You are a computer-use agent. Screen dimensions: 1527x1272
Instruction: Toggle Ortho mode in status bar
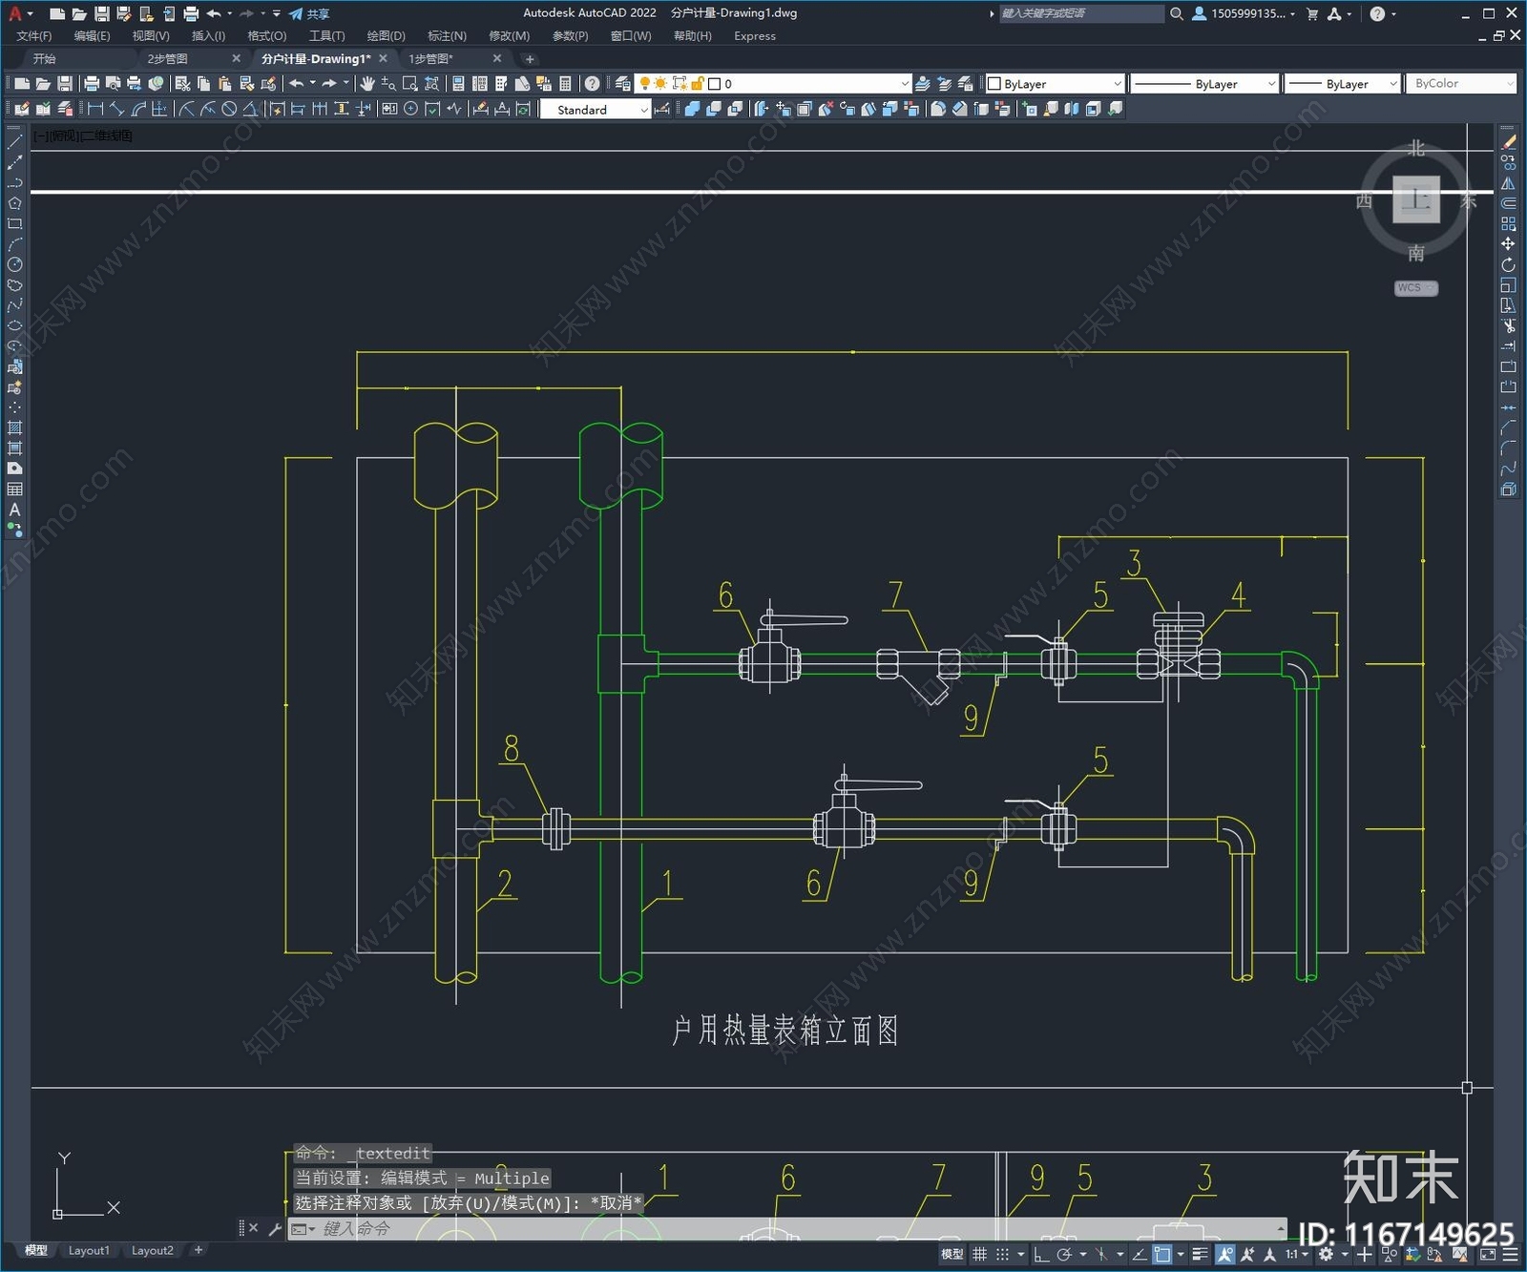[x=1041, y=1254]
